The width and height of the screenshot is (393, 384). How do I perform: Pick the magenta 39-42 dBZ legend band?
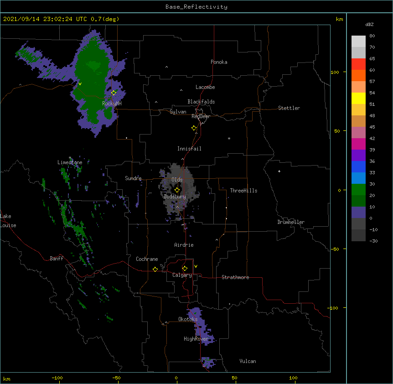coord(358,144)
